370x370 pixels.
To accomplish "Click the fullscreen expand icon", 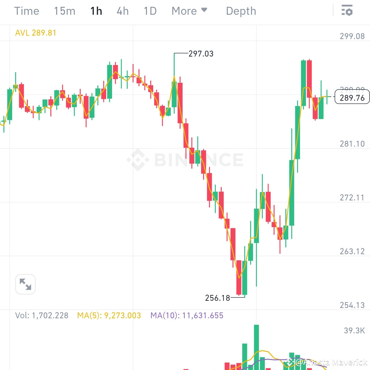I will tap(25, 284).
